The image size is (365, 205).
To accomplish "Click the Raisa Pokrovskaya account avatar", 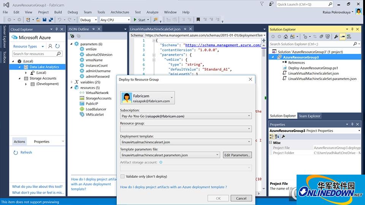I will click(x=359, y=12).
